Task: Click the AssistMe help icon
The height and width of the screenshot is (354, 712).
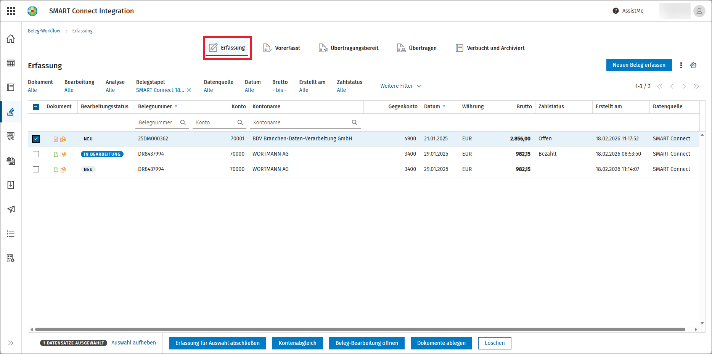Action: click(616, 11)
